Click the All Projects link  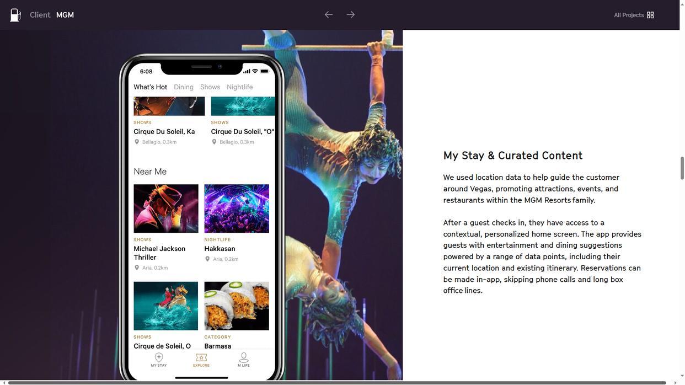629,15
